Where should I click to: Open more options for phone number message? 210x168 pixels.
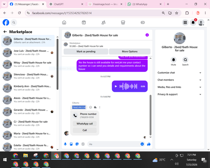(x=100, y=107)
